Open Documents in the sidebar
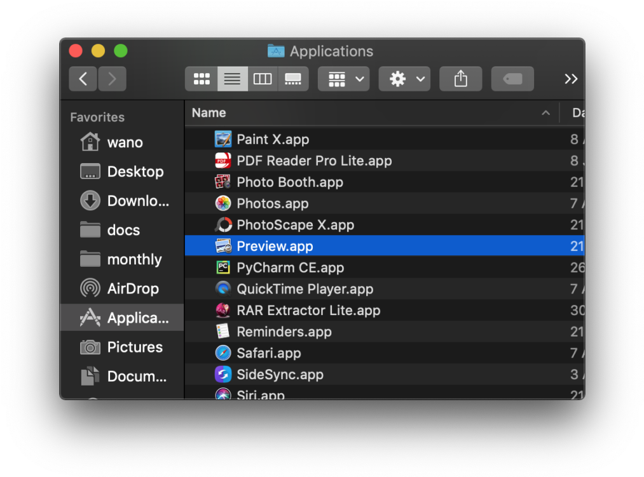This screenshot has height=477, width=644. coord(122,377)
